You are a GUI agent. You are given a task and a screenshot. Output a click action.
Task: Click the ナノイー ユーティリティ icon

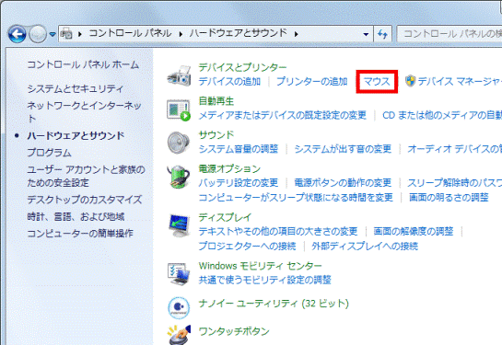pyautogui.click(x=179, y=307)
